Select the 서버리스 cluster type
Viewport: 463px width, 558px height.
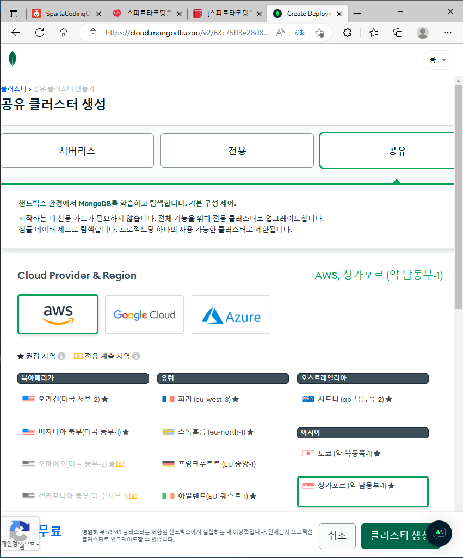click(77, 151)
